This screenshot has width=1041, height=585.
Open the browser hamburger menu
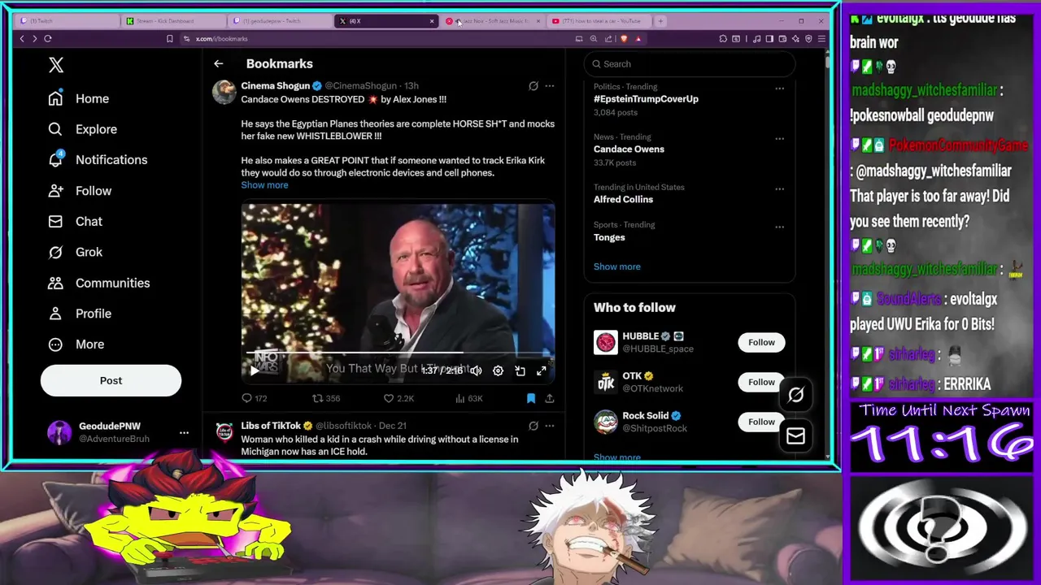[821, 38]
